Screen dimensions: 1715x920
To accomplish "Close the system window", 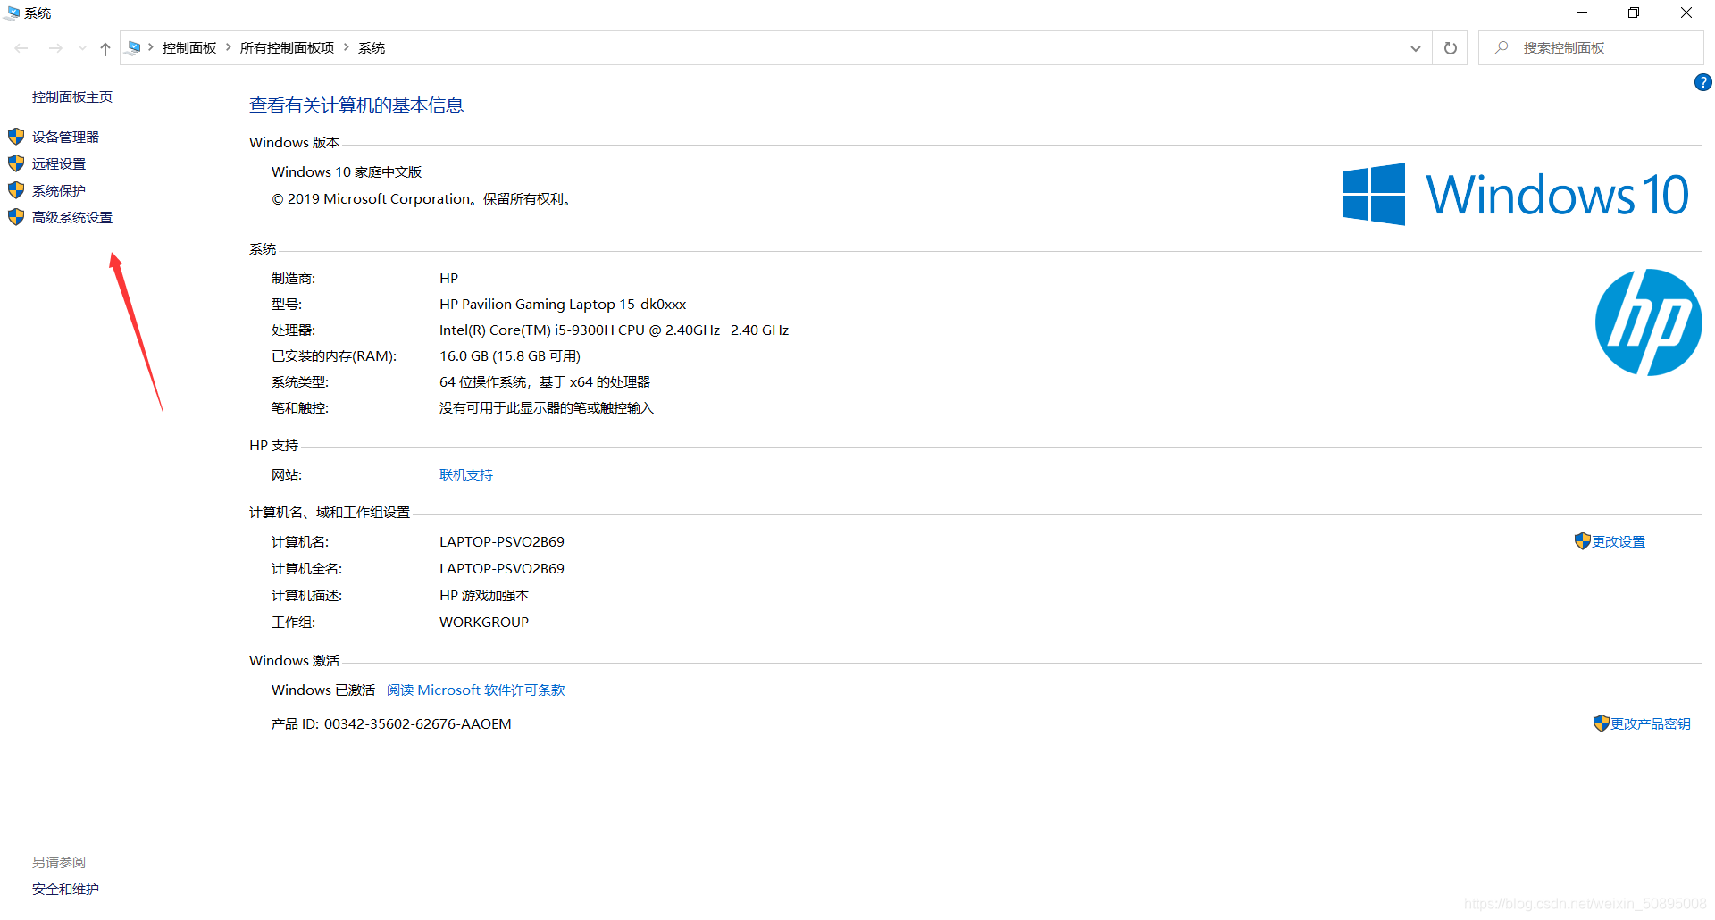I will (1686, 13).
